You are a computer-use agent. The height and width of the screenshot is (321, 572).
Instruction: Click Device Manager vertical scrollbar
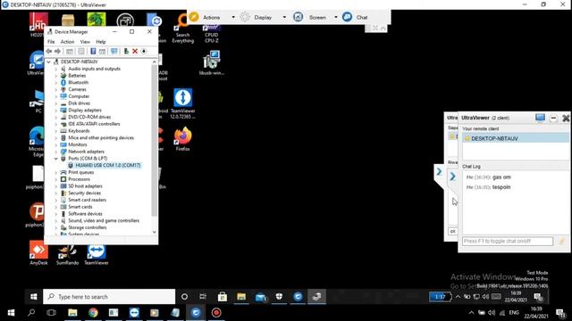point(155,142)
